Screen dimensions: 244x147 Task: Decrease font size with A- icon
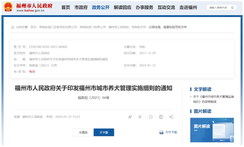click(140, 117)
